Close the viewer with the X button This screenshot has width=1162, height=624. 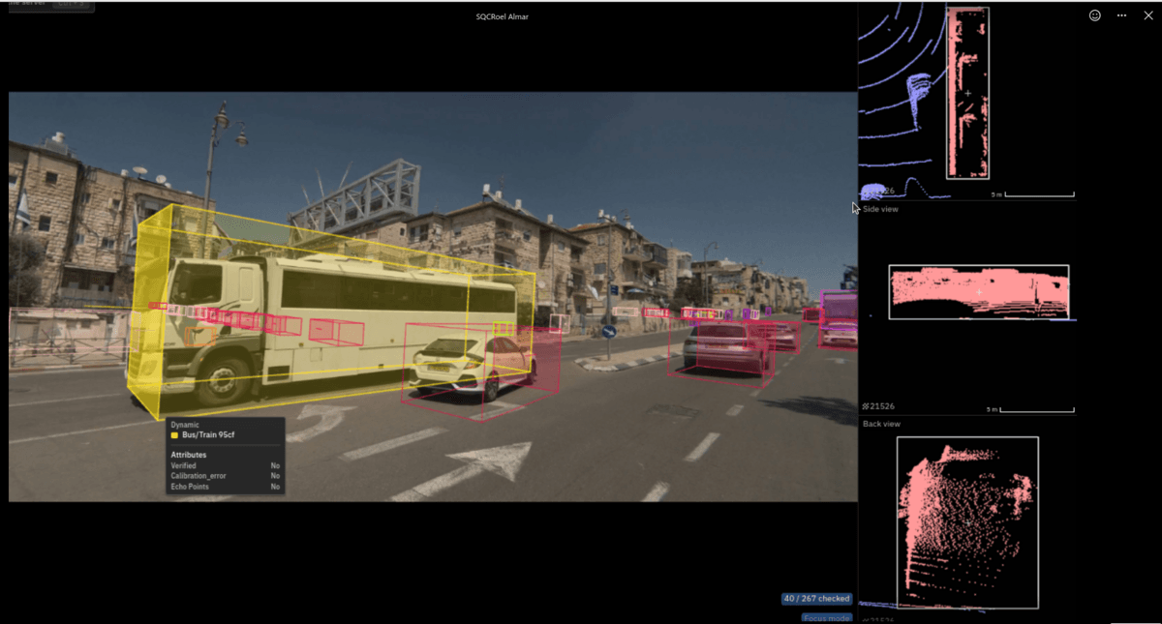1148,15
